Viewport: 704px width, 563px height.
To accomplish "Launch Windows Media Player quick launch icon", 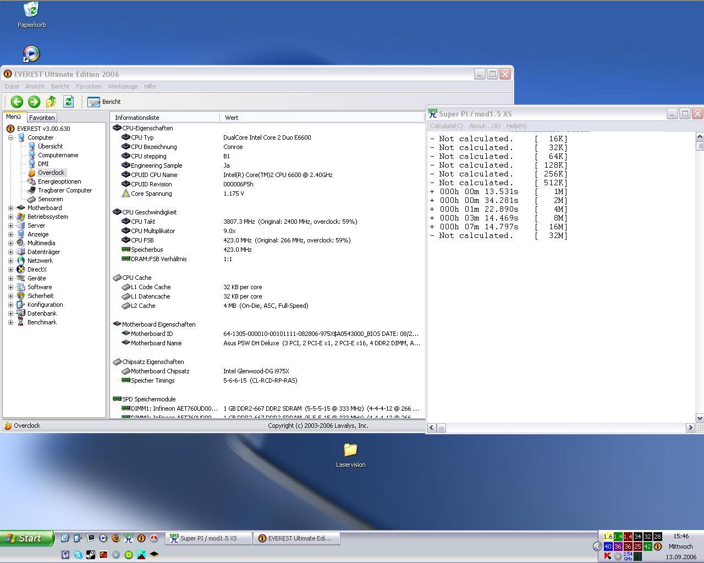I will click(103, 538).
